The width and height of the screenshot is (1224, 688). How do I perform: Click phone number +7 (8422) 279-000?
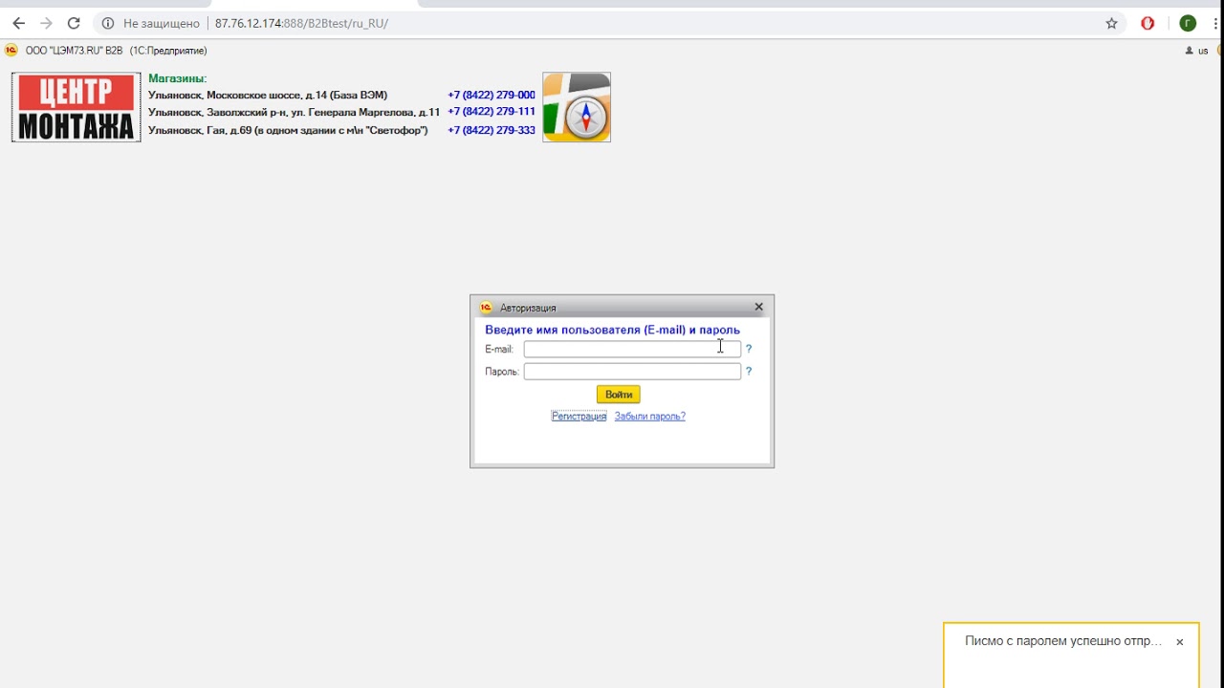[492, 95]
